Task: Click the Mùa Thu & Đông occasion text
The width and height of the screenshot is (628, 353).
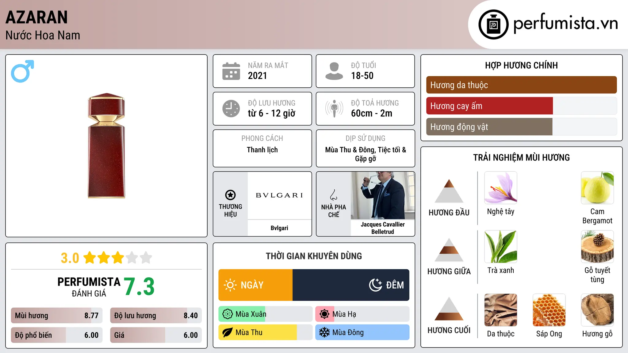Action: [366, 154]
